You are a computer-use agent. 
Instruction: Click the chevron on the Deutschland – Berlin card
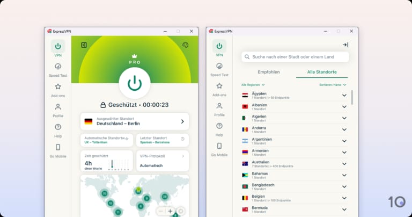pos(182,121)
